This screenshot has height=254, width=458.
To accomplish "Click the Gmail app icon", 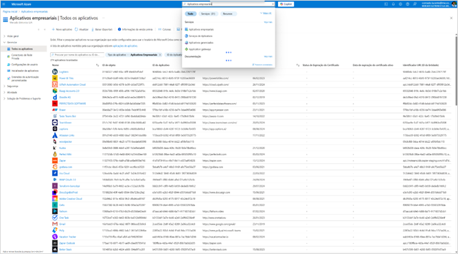I will tap(55, 224).
